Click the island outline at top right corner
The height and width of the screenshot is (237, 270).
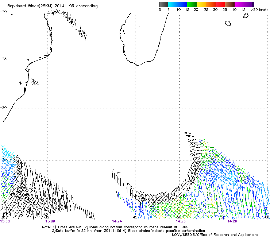coord(246,15)
